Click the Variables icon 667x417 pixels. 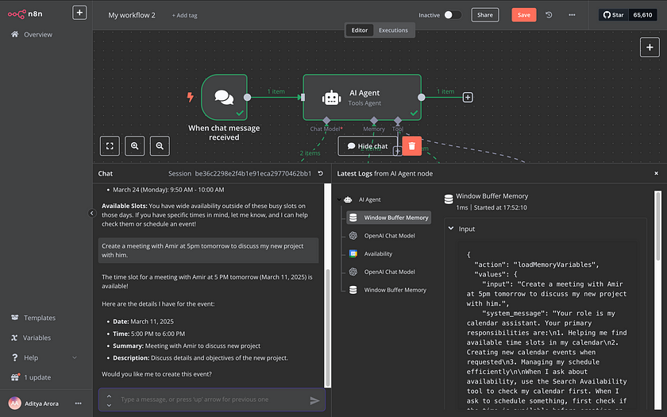click(x=14, y=338)
